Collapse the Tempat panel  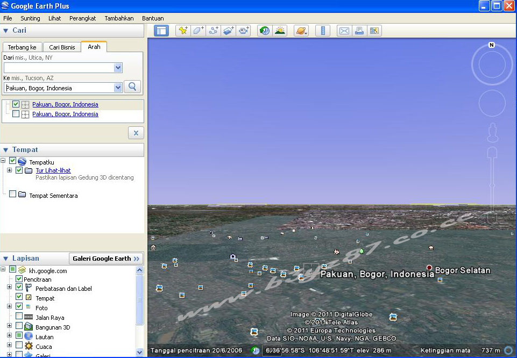[x=5, y=150]
